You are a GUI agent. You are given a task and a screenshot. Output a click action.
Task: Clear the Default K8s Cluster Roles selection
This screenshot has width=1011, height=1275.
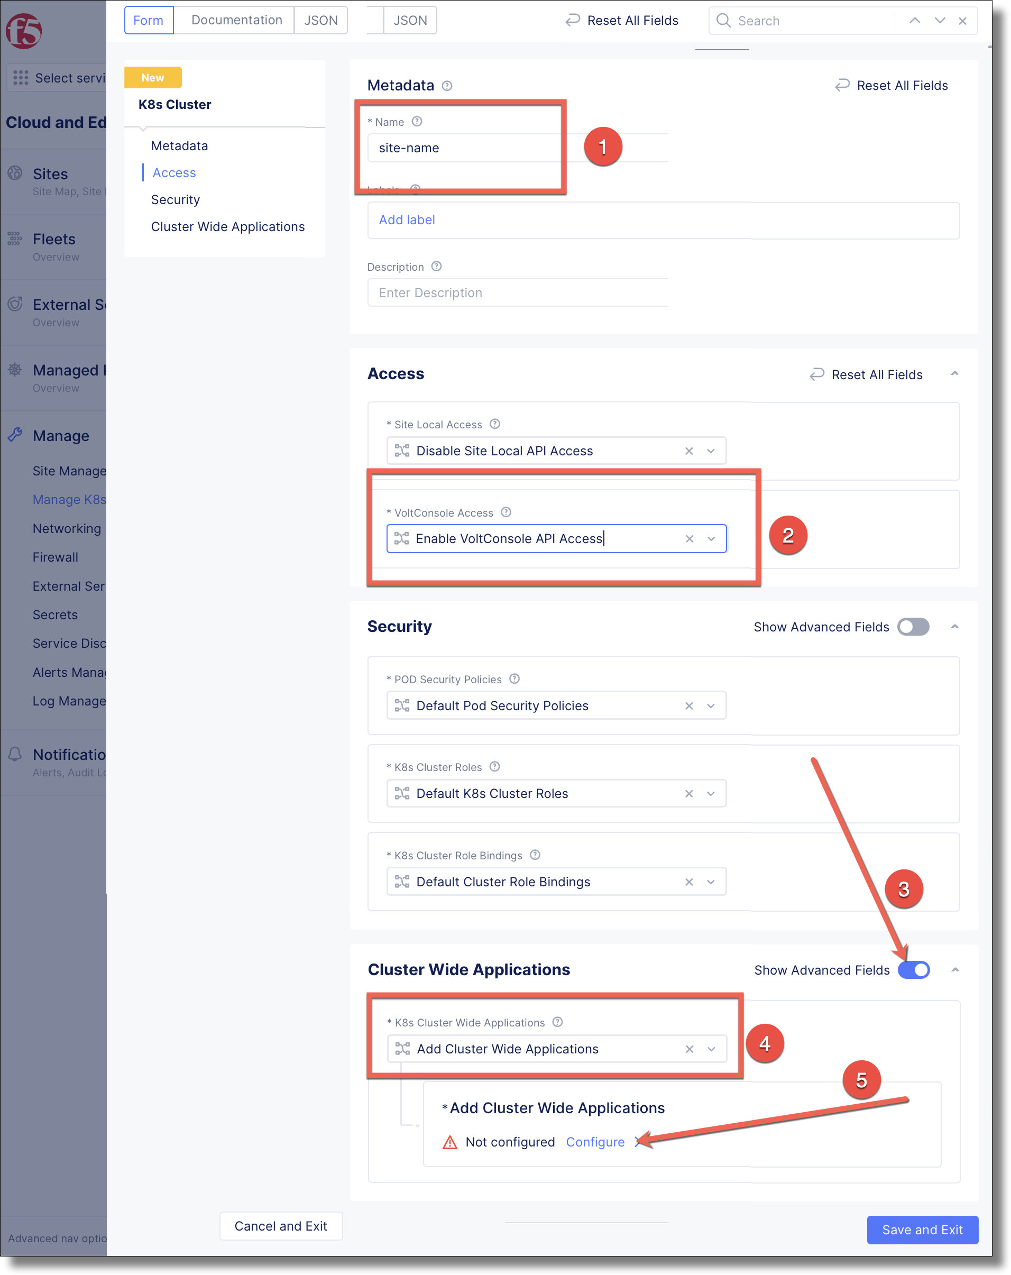pos(689,794)
